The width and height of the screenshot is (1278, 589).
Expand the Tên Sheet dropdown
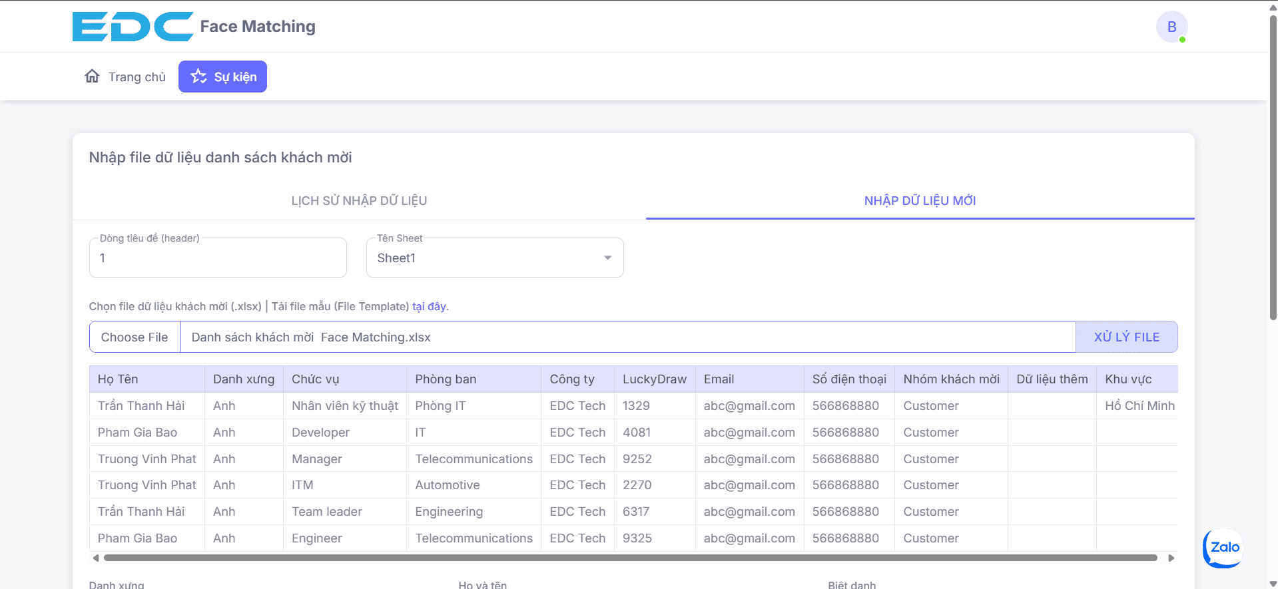[495, 258]
